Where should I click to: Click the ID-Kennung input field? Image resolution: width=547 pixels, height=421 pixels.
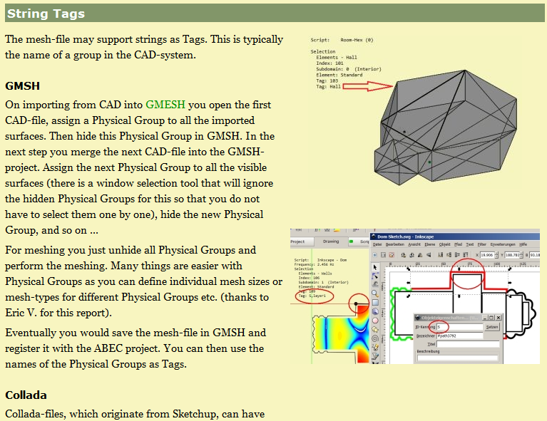[x=459, y=326]
